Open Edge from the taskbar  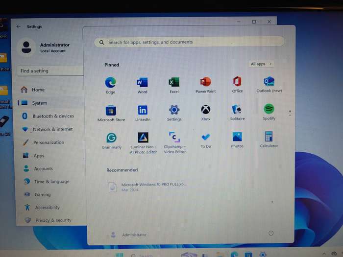(234, 255)
